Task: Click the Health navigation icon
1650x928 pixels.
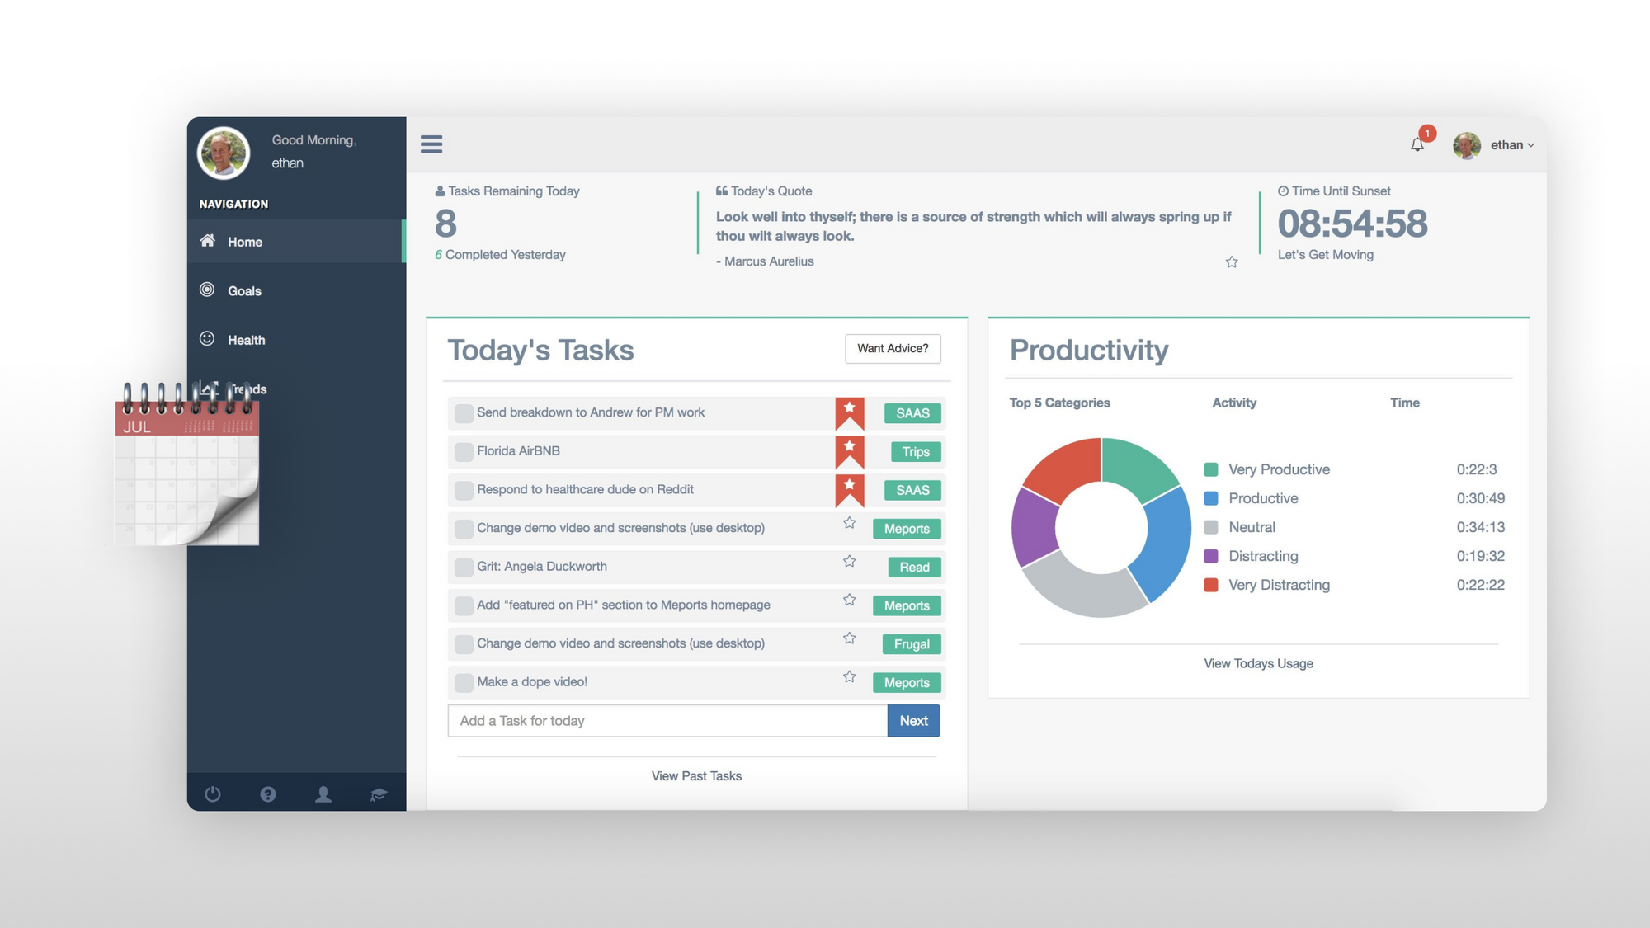Action: [209, 337]
